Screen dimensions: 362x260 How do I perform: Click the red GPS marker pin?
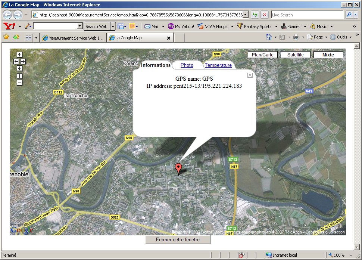point(178,169)
